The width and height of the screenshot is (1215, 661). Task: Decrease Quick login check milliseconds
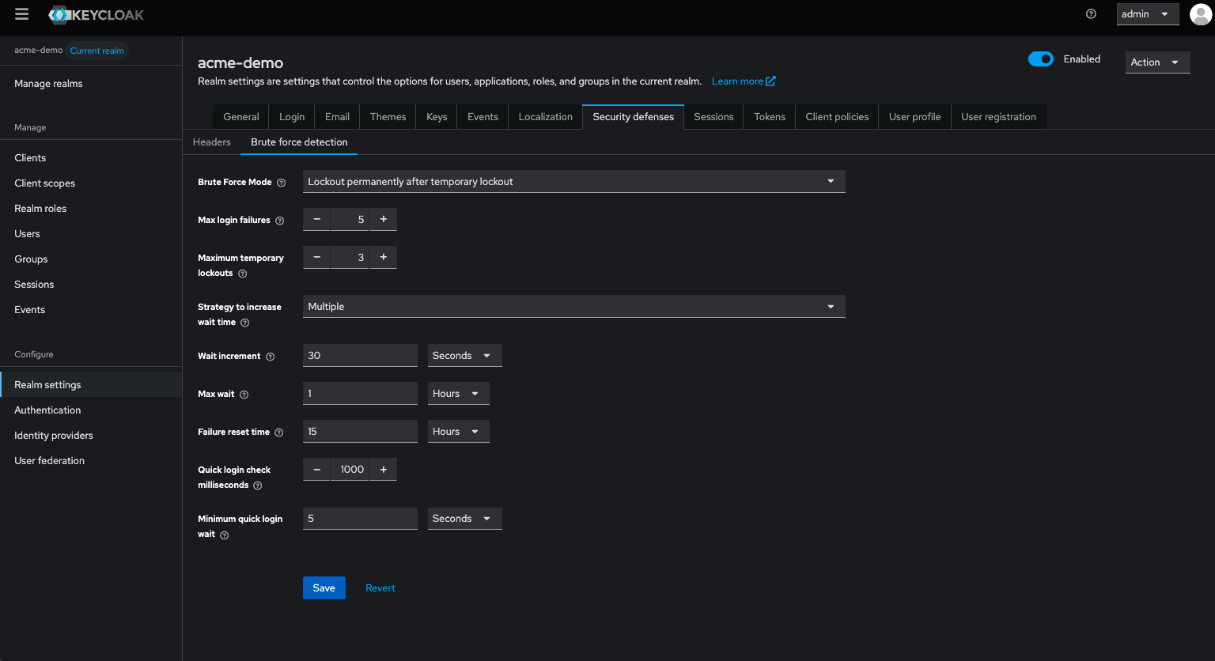coord(316,469)
